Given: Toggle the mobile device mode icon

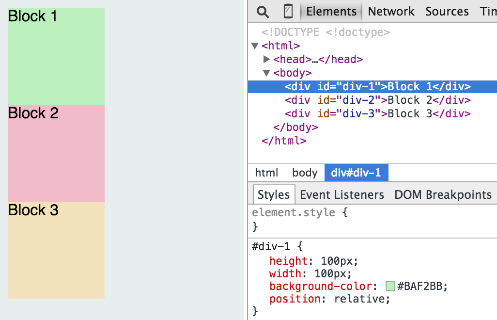Looking at the screenshot, I should point(288,12).
